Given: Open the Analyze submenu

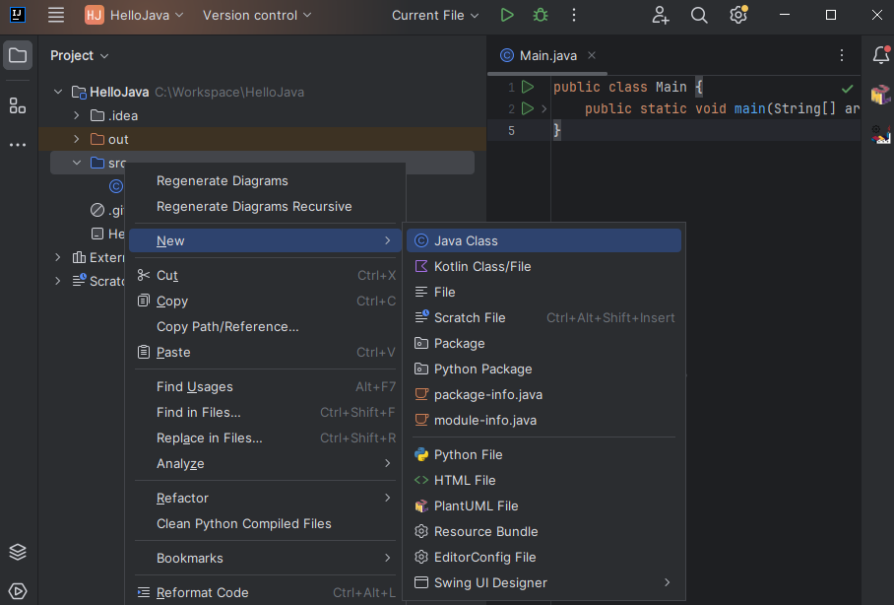Looking at the screenshot, I should point(265,464).
